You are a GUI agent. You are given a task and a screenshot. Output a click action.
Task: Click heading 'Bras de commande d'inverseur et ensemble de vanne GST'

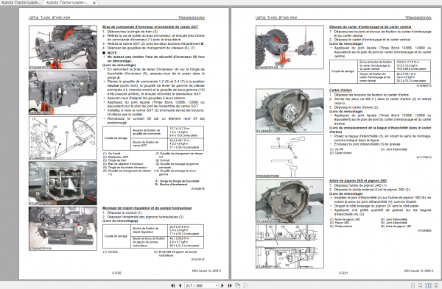tap(150, 26)
